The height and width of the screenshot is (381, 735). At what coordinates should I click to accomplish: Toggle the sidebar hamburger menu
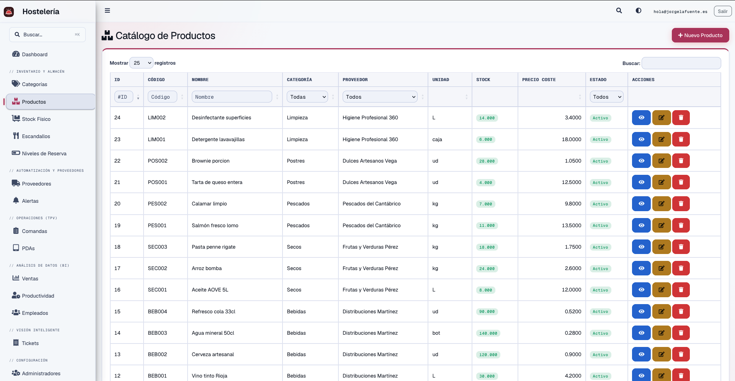click(107, 11)
